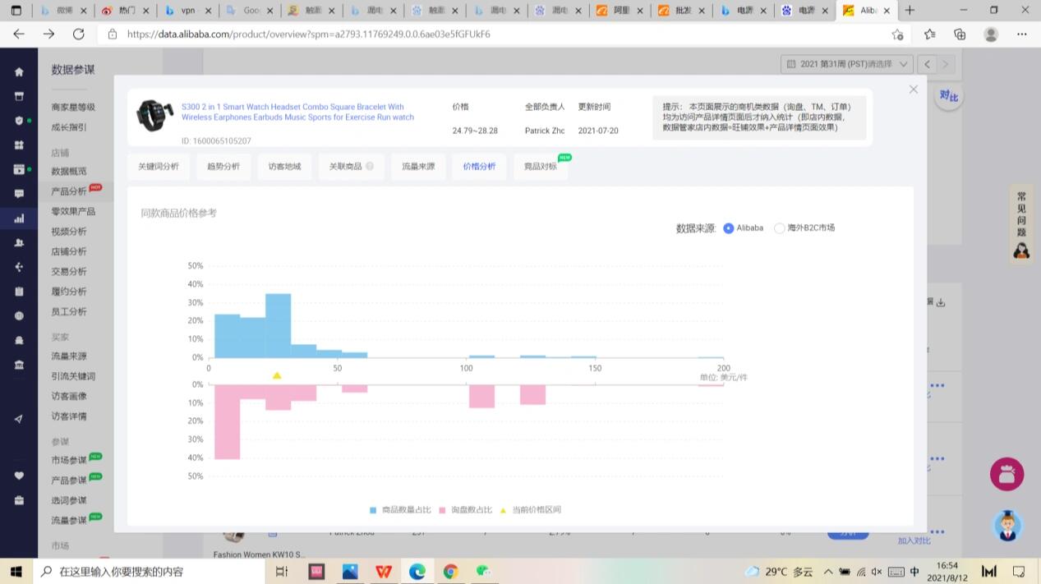This screenshot has height=584, width=1041.
Task: Click the help icon beside 关联商品
Action: pos(370,166)
